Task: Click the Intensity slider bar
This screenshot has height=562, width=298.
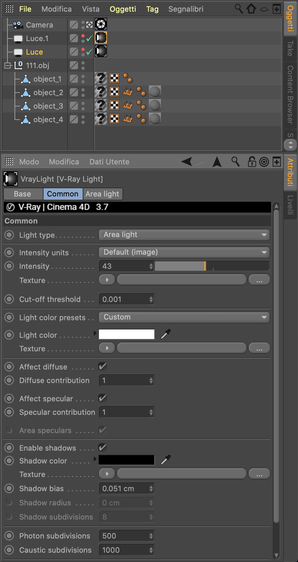Action: point(212,266)
